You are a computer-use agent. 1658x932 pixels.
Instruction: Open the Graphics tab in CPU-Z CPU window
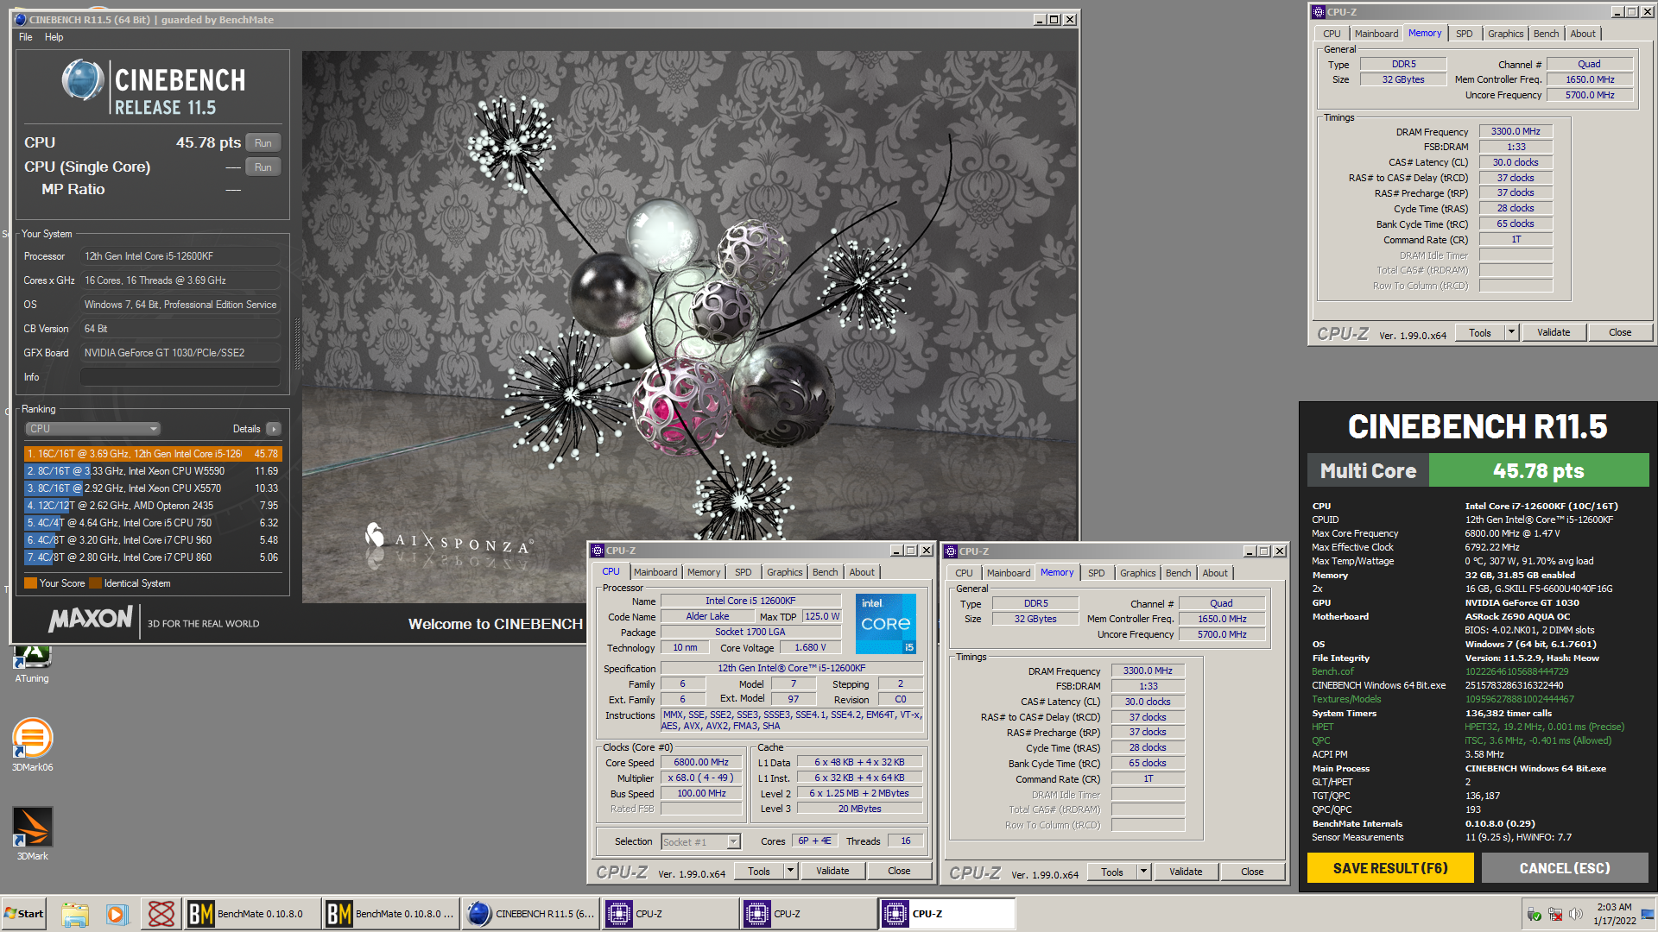784,572
